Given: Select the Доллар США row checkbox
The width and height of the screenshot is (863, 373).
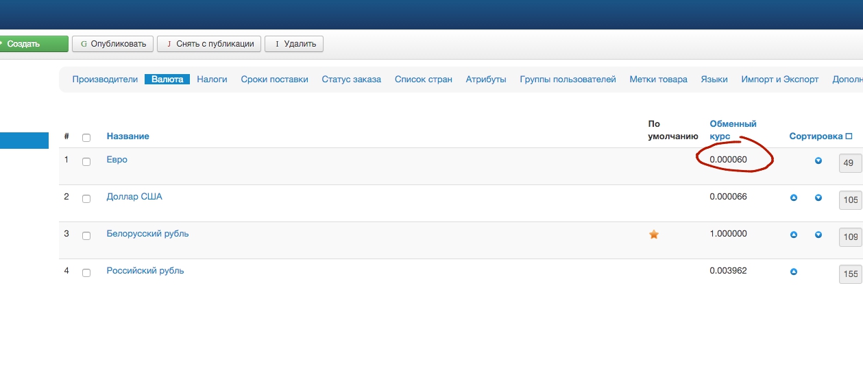Looking at the screenshot, I should (x=86, y=199).
